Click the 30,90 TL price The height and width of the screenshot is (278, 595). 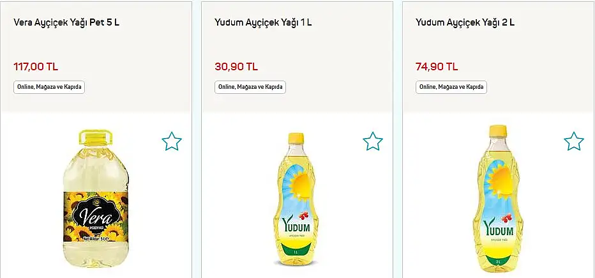[236, 67]
